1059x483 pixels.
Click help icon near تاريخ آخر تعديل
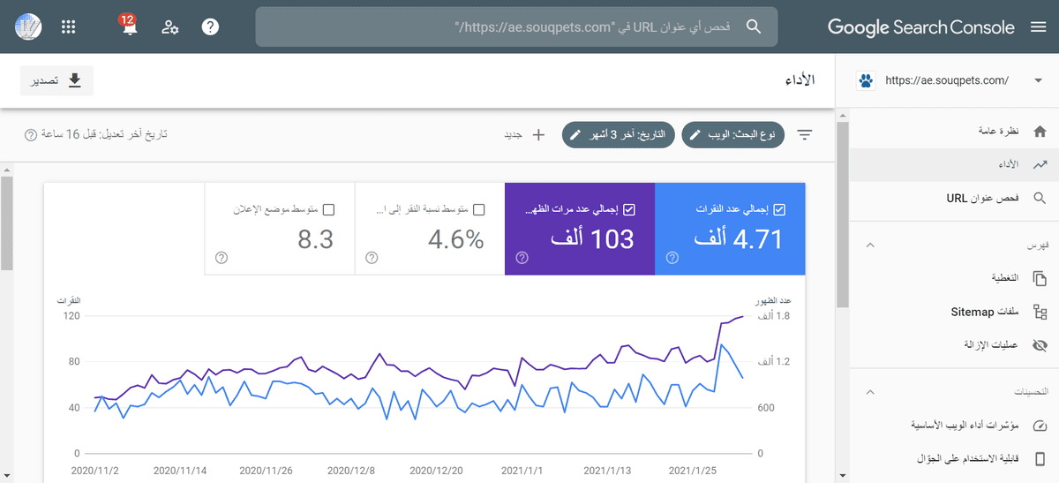click(31, 135)
